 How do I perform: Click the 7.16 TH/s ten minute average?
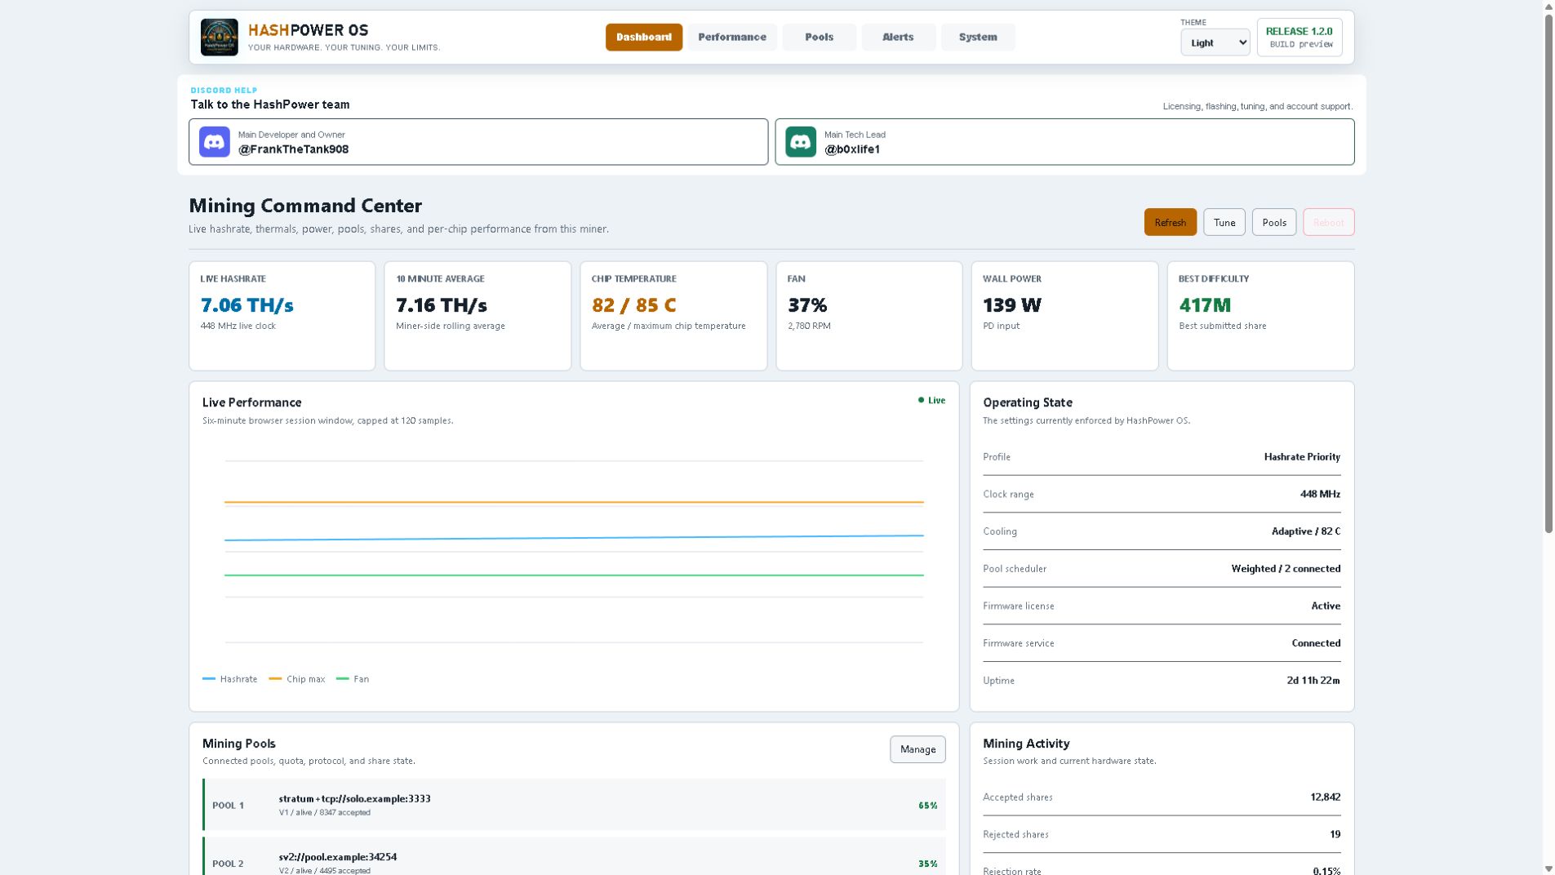(x=442, y=305)
